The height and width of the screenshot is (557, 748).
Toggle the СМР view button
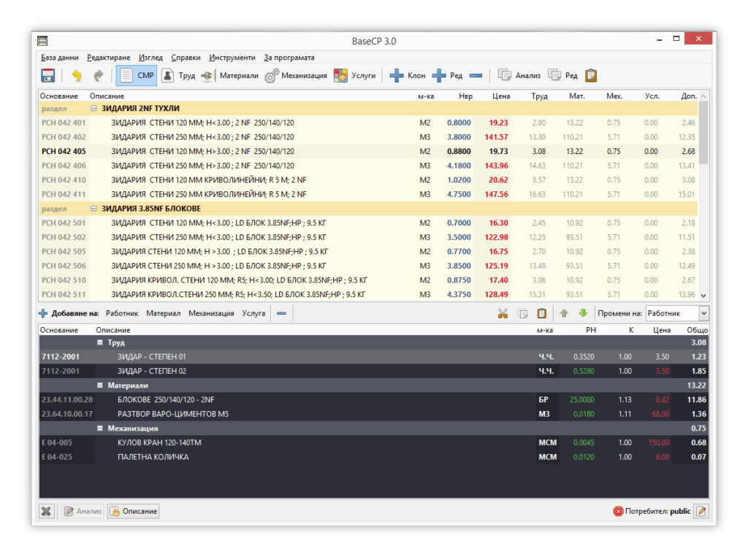pyautogui.click(x=136, y=75)
